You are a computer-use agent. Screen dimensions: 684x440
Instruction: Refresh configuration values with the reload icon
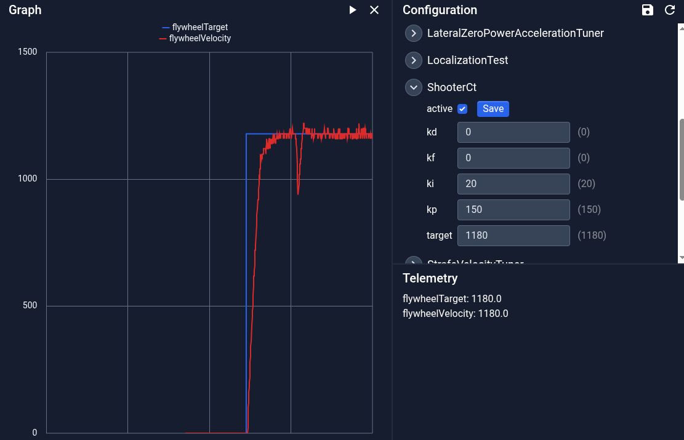670,10
